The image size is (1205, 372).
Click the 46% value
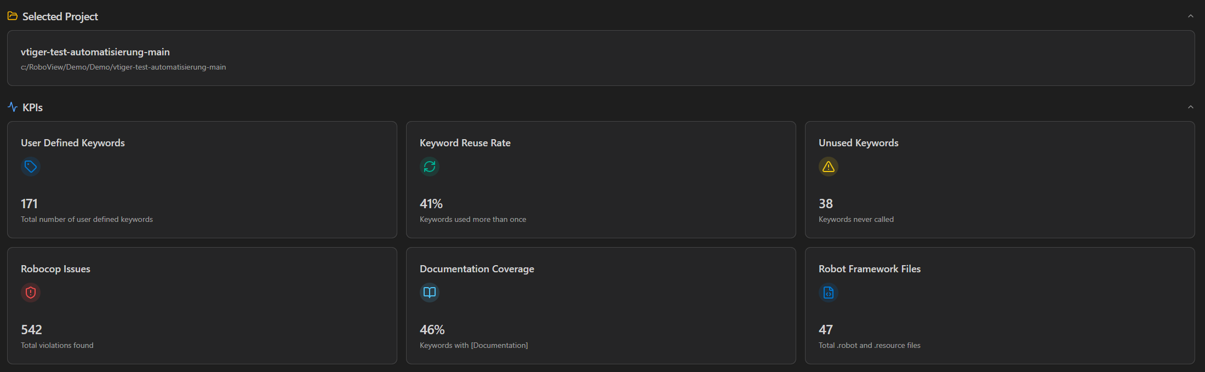(432, 330)
